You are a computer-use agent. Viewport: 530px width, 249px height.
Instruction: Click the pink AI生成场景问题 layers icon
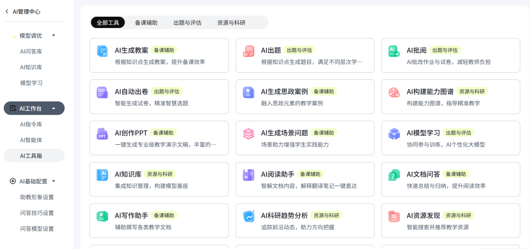248,134
